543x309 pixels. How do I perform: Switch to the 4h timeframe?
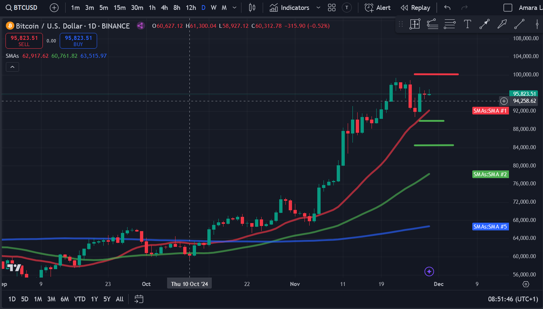[x=165, y=8]
